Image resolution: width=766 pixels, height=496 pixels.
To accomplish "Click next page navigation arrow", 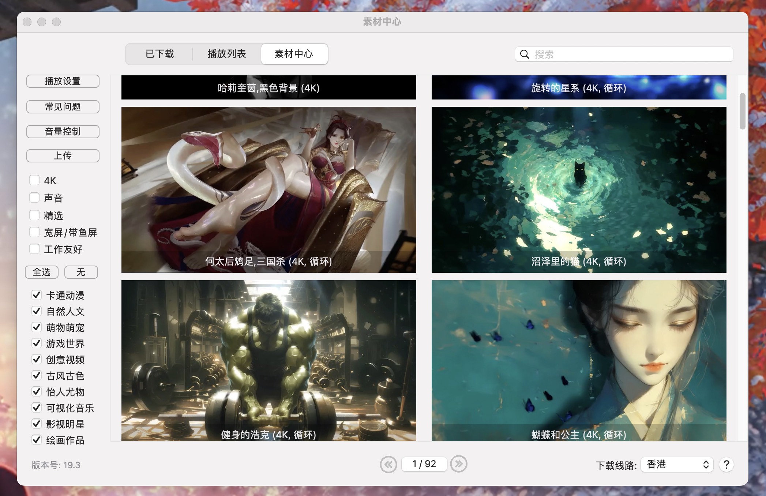I will 458,463.
